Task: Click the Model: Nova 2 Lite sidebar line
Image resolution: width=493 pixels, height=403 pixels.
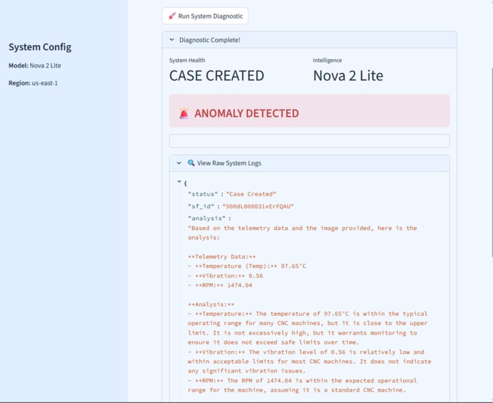Action: tap(35, 65)
